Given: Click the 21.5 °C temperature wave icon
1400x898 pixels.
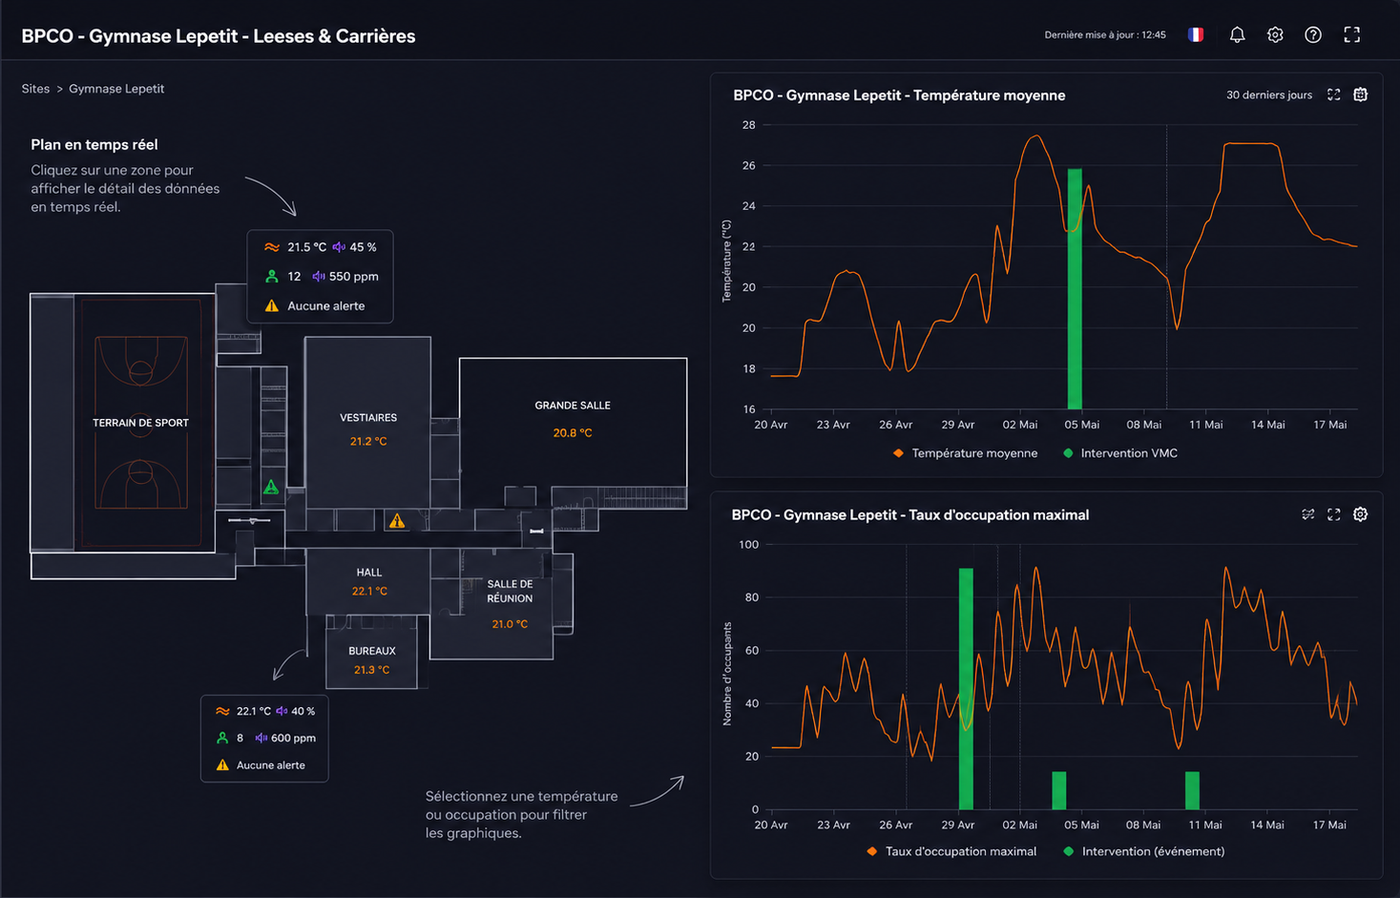Looking at the screenshot, I should (272, 247).
